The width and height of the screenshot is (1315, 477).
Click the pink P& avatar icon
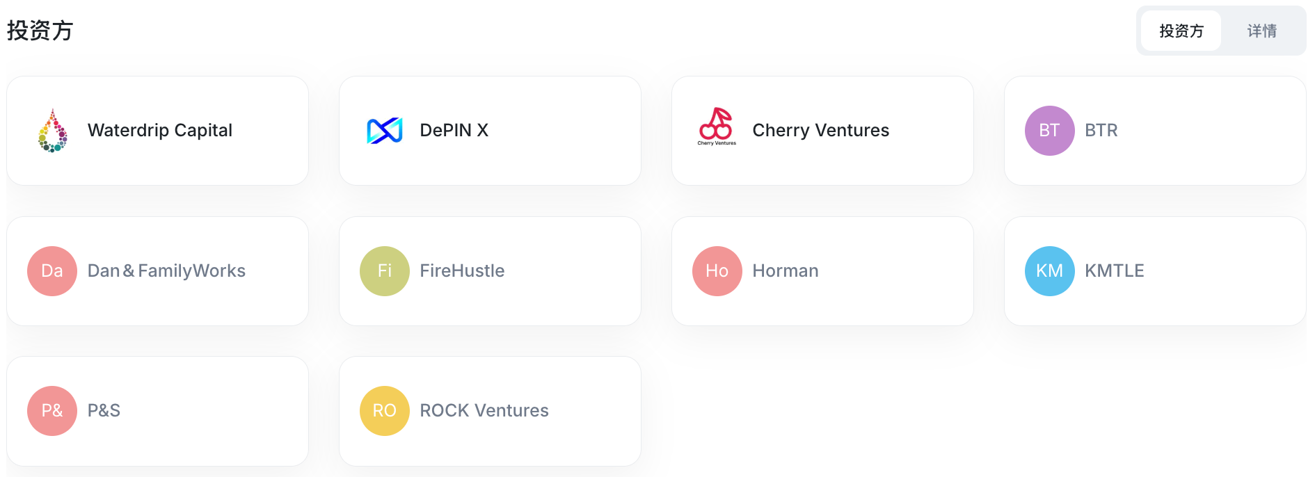[x=52, y=411]
